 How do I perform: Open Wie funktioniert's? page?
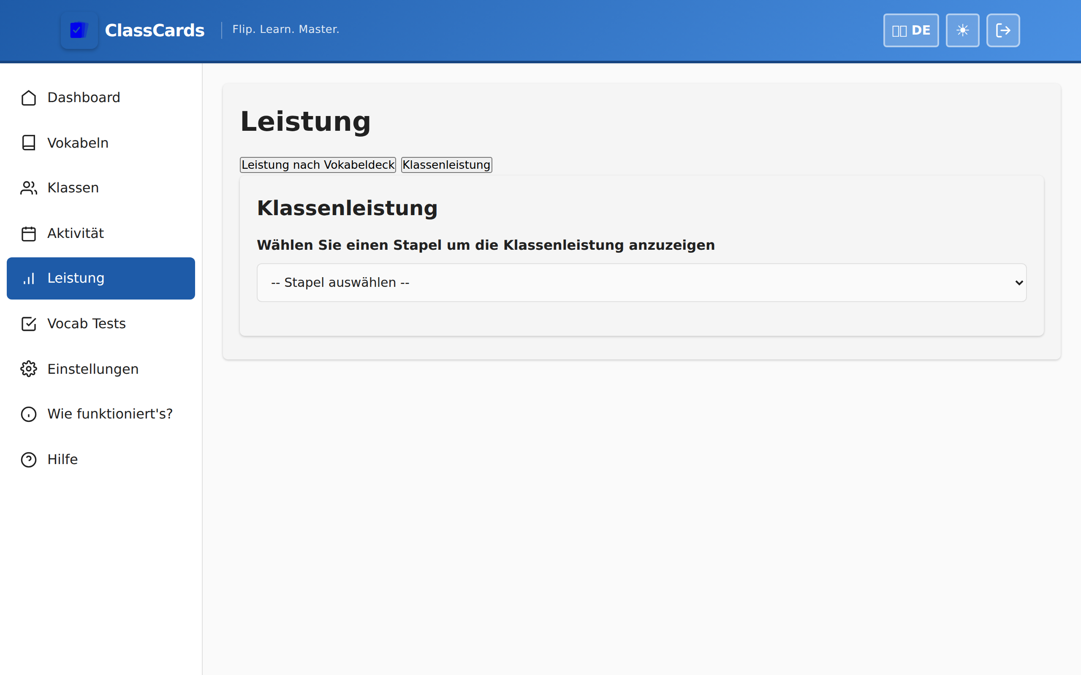[x=110, y=414]
